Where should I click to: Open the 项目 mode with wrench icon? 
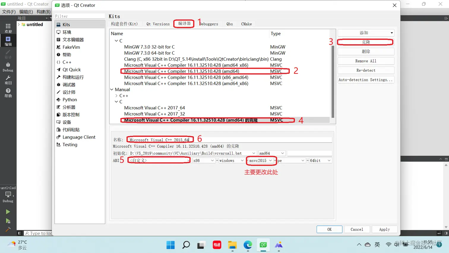pos(8,80)
